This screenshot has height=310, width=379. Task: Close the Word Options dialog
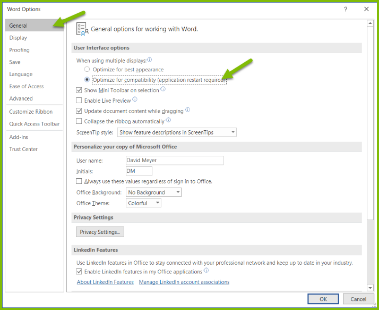coord(366,9)
